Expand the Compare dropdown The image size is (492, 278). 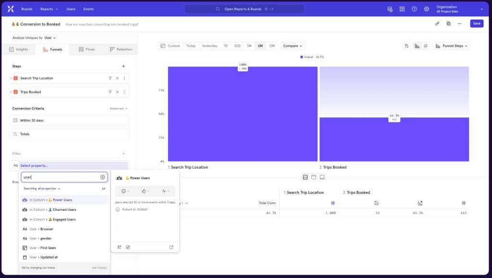click(x=293, y=46)
